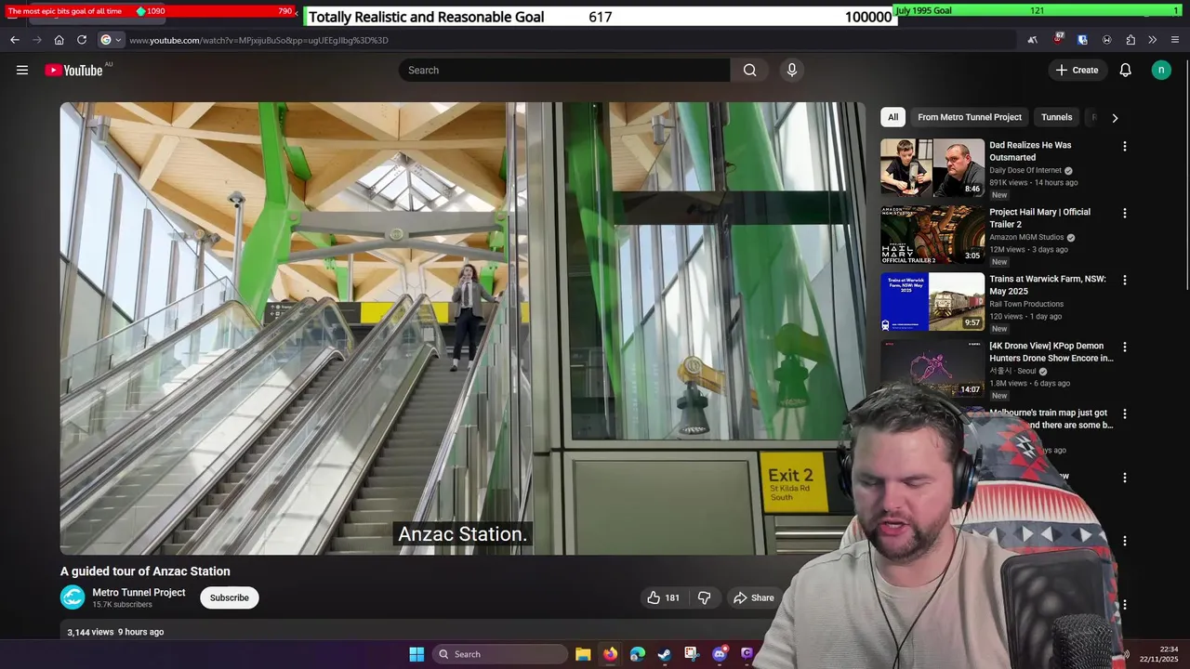Click the search magnifier button
1190x669 pixels.
[x=749, y=70]
